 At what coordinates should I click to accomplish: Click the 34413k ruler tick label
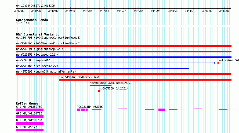(x=224, y=11)
